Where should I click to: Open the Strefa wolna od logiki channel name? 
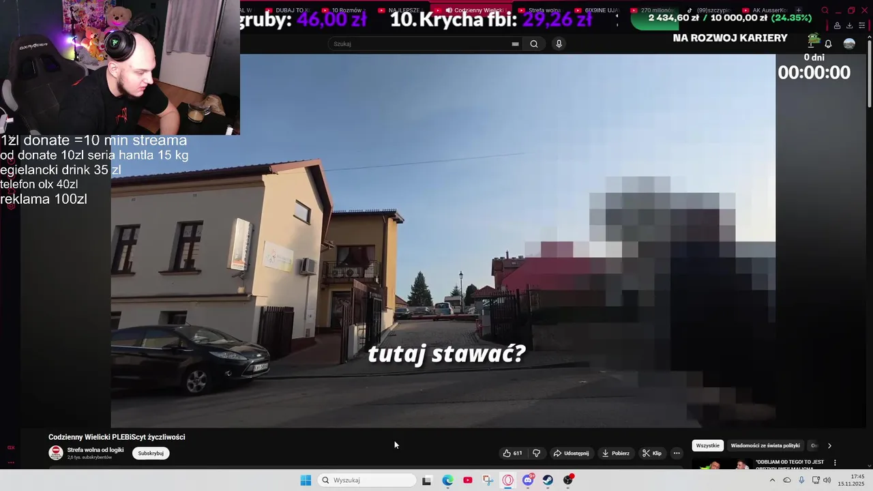click(95, 450)
